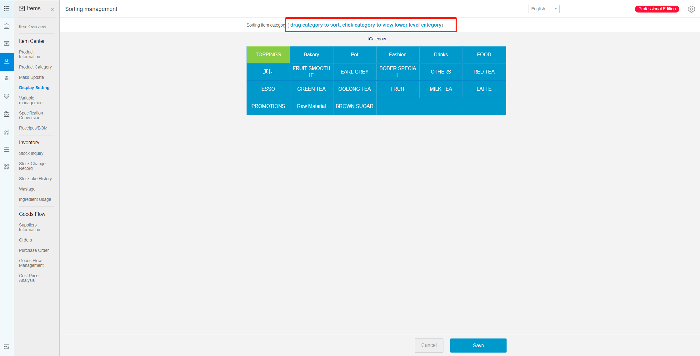Click the Cancel button
Viewport: 700px width, 356px height.
coord(429,345)
